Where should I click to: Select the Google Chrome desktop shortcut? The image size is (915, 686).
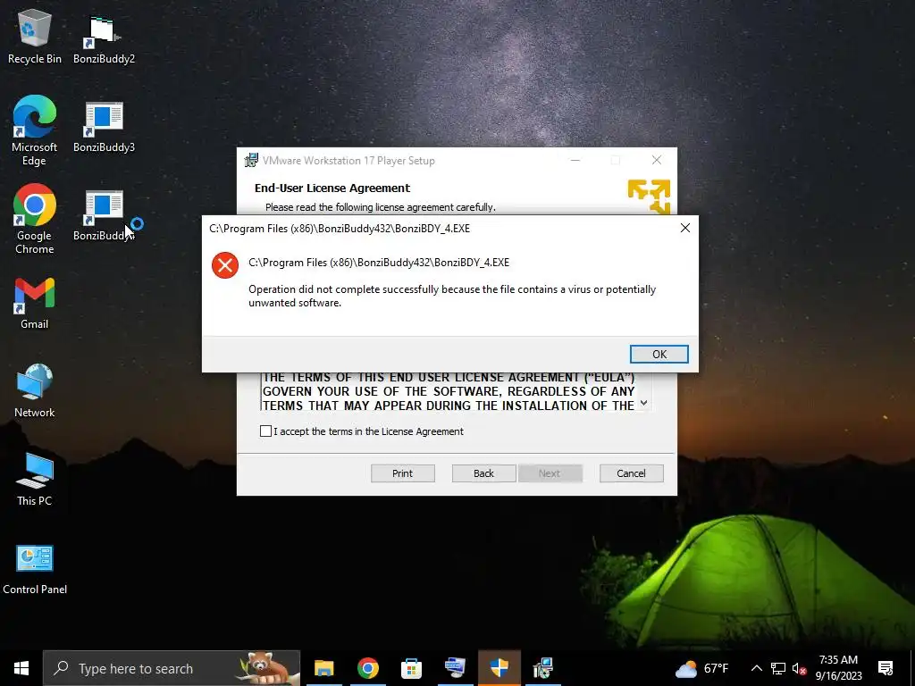(35, 219)
